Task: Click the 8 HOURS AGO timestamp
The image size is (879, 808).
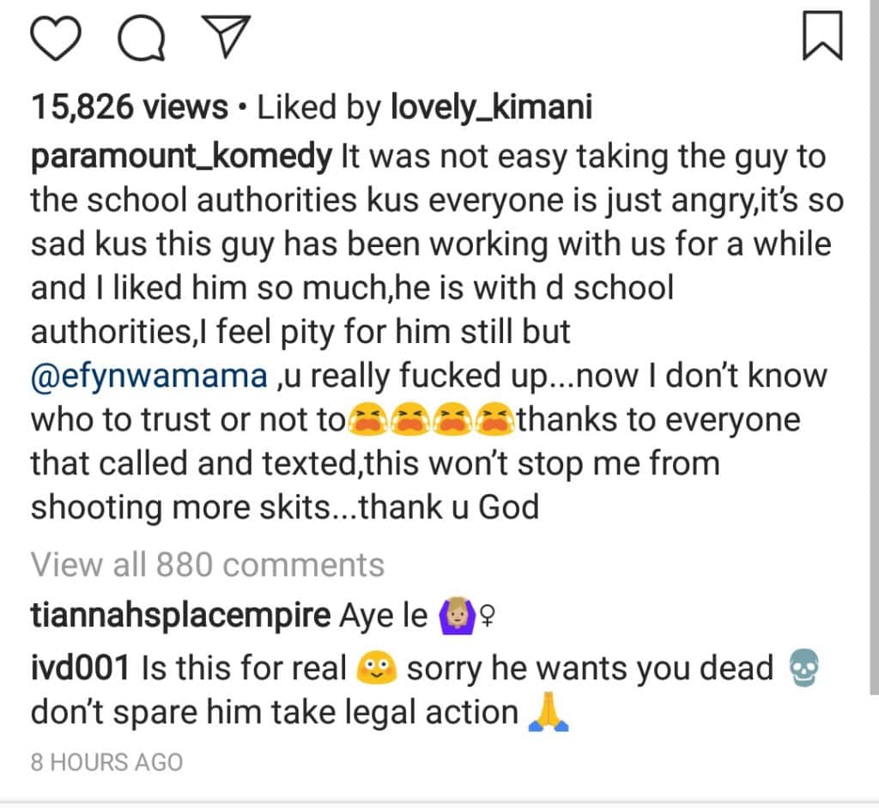Action: (x=106, y=762)
